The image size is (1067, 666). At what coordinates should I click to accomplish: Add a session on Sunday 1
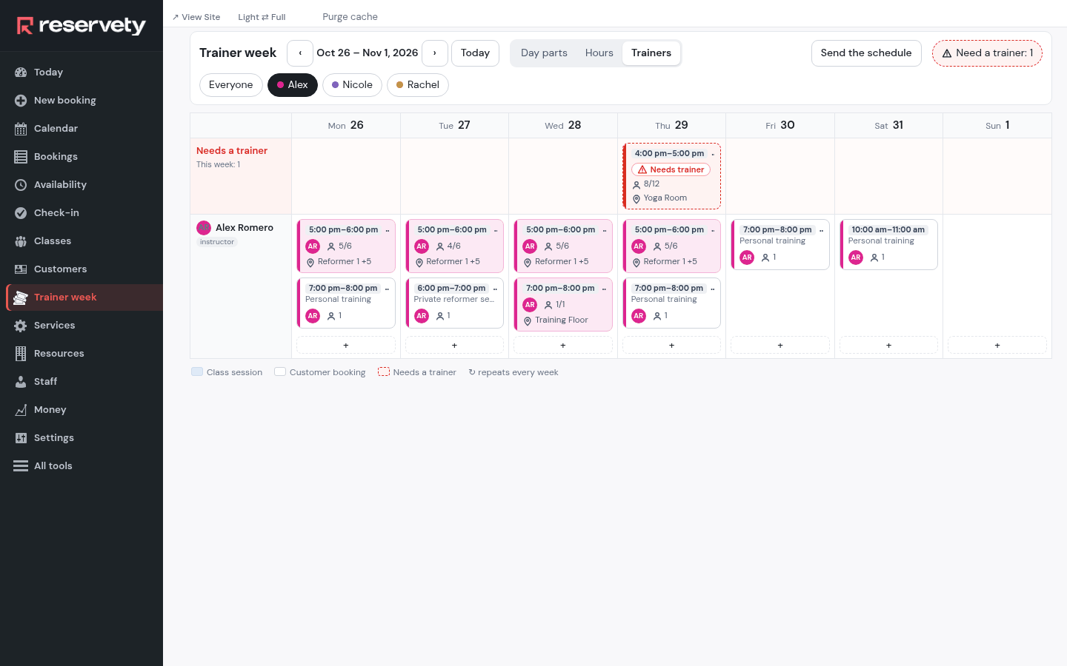pos(997,346)
